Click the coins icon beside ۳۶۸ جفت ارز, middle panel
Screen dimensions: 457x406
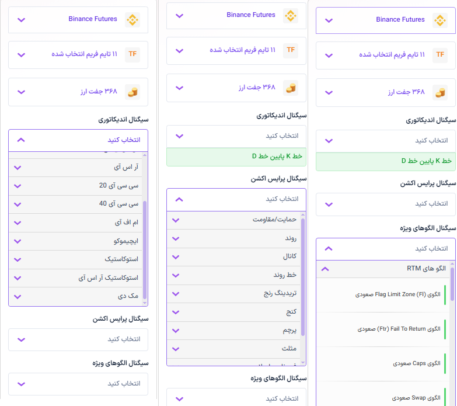[291, 88]
